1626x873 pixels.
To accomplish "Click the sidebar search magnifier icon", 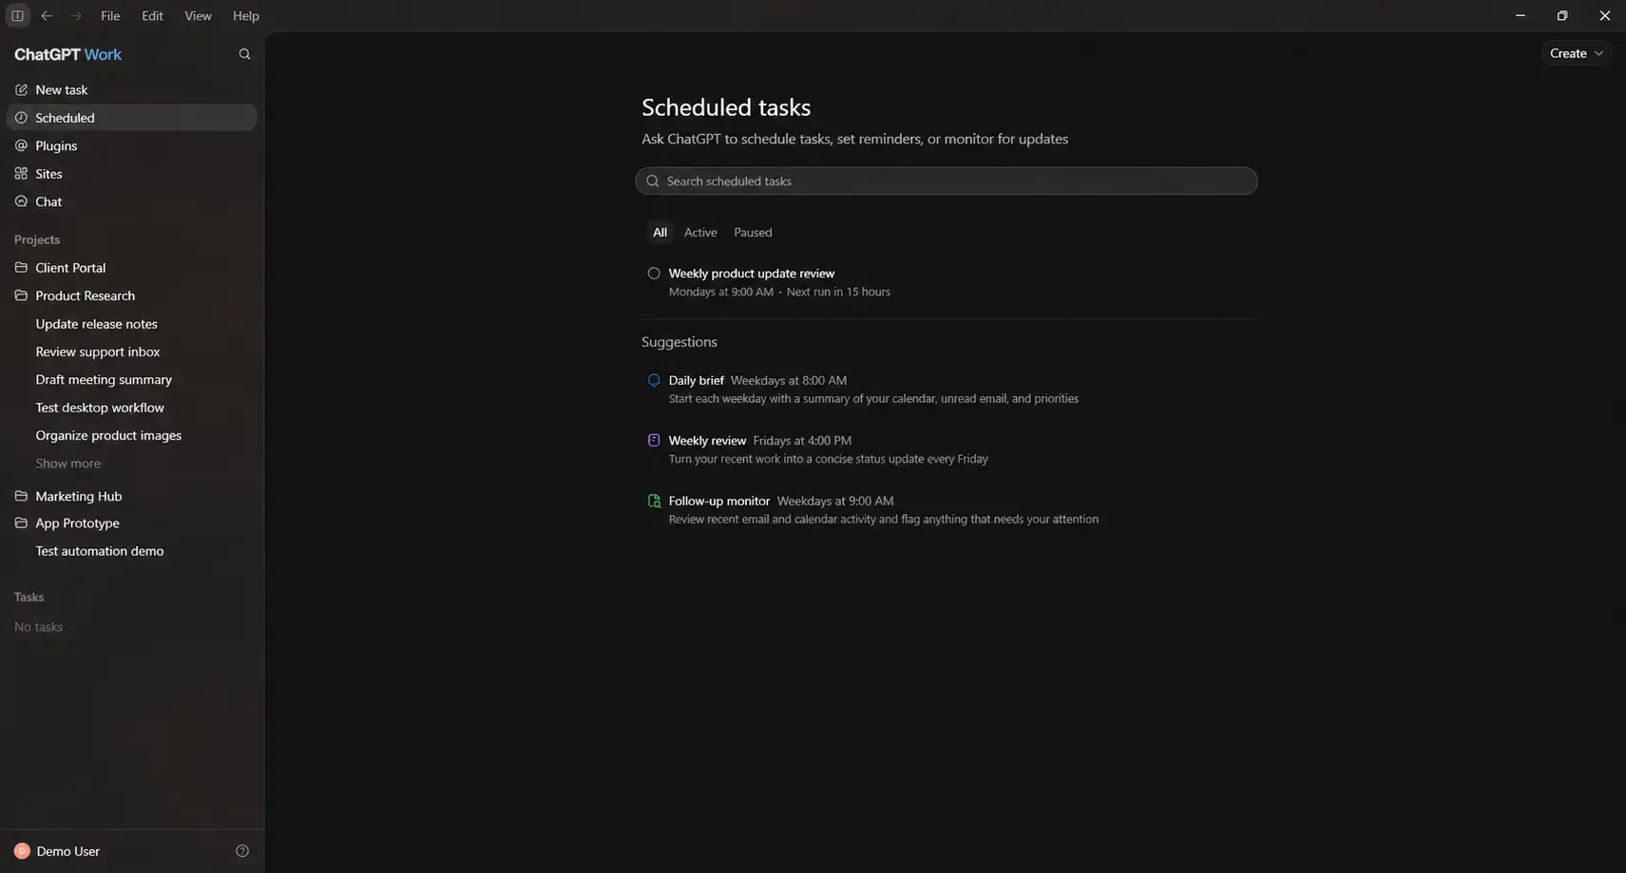I will tap(244, 54).
